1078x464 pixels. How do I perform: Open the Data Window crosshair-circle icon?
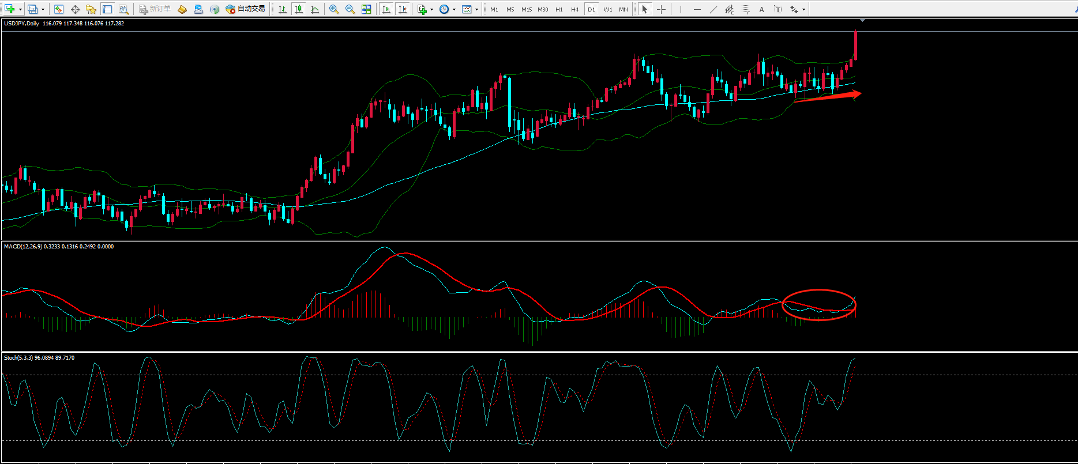[x=75, y=9]
